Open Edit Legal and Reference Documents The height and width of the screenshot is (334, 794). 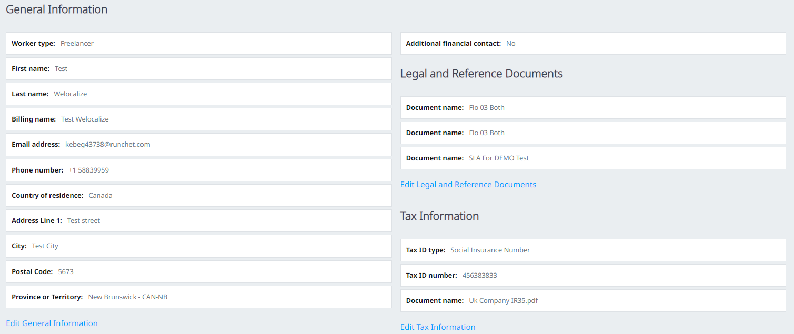click(x=468, y=184)
